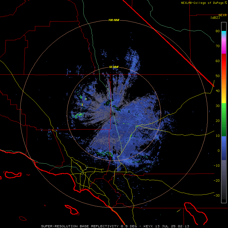228x228 pixels.
Task: Click the -10 value on the color scale
Action: coord(217,166)
